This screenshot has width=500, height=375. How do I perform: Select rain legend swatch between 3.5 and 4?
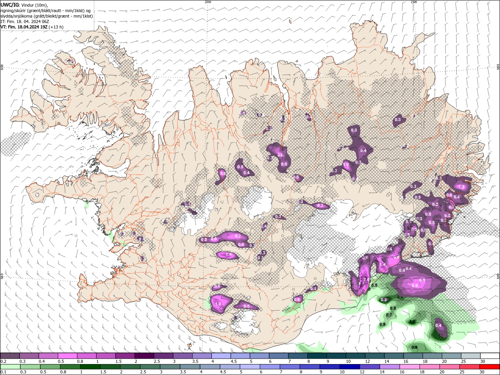point(190,367)
